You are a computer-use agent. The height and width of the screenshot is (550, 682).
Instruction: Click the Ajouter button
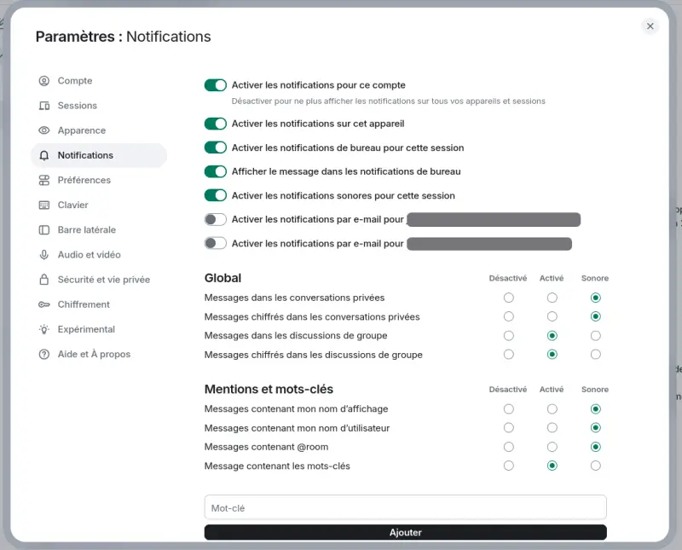405,532
